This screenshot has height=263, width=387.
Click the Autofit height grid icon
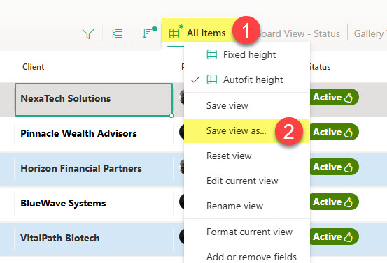pyautogui.click(x=212, y=80)
